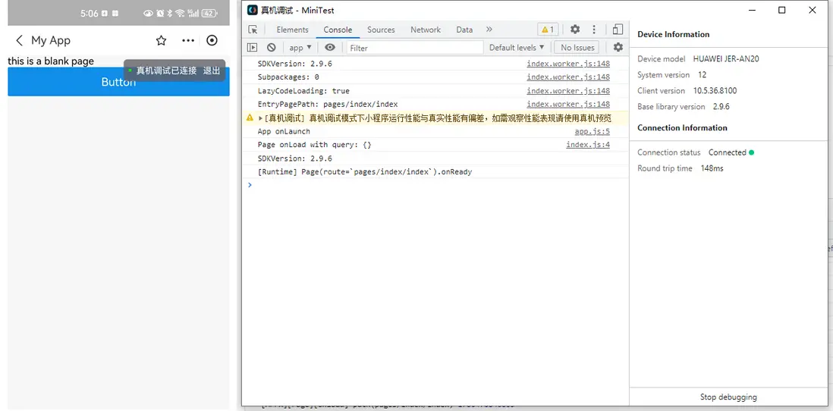Click the 'App onLaunch' log line

pos(284,131)
